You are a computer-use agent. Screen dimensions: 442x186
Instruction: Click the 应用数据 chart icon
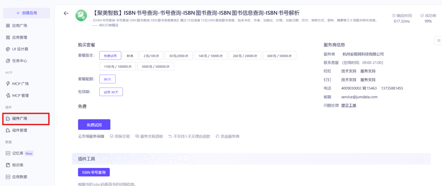click(x=8, y=177)
